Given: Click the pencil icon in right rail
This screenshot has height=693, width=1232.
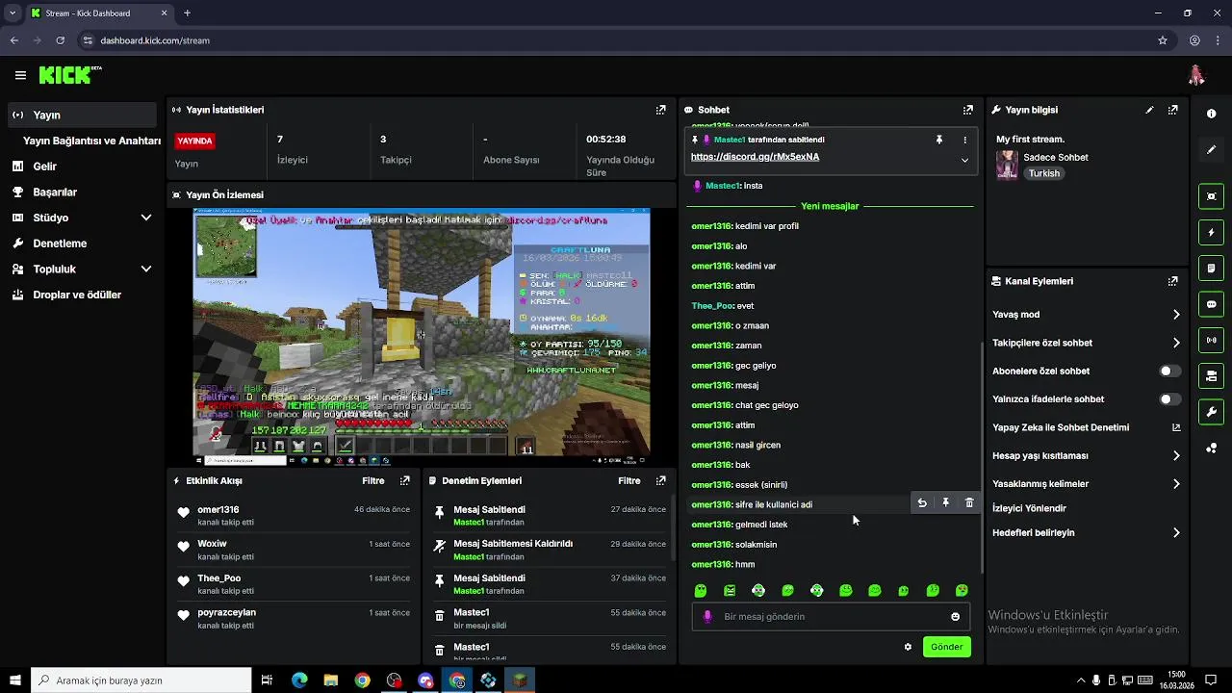Looking at the screenshot, I should 1211,150.
